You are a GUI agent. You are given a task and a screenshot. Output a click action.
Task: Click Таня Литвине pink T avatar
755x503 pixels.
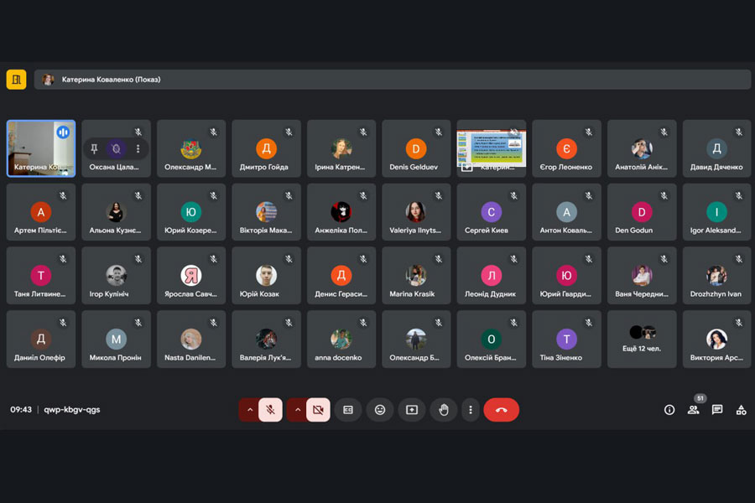pos(41,275)
